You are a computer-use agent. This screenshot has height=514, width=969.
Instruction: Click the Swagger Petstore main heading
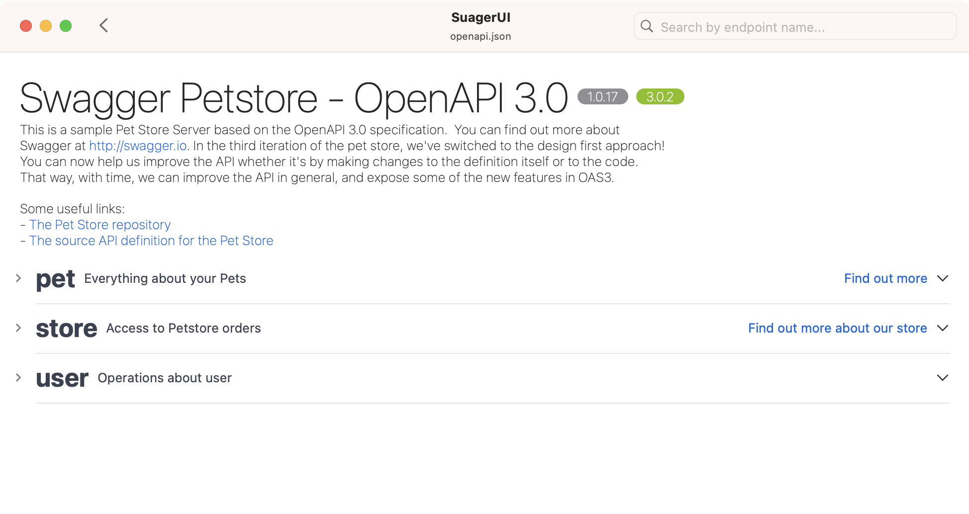(x=293, y=98)
